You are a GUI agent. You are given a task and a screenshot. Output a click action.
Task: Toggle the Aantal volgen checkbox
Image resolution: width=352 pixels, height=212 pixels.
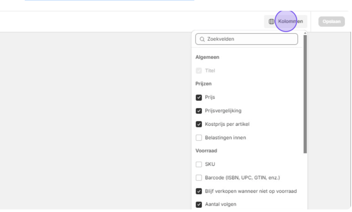point(199,204)
